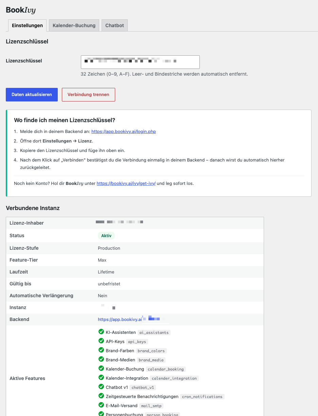Open the bookivy.ai/ivy/get-ivy/ link

point(126,183)
